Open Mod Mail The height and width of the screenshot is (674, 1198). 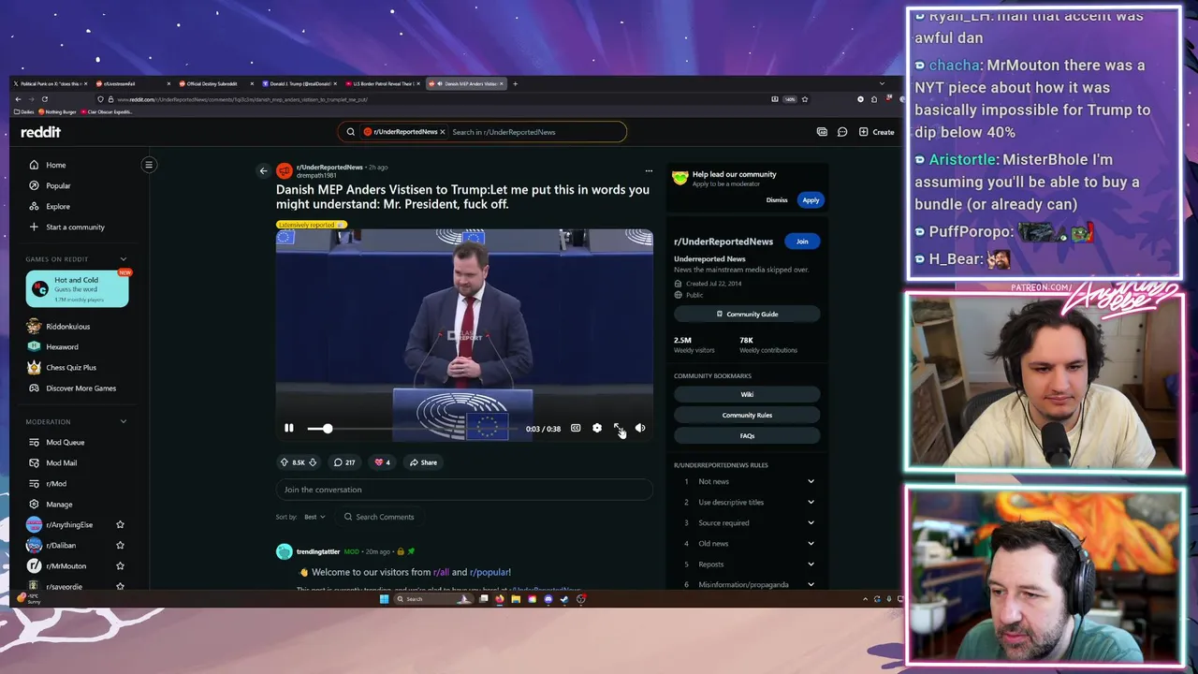61,462
